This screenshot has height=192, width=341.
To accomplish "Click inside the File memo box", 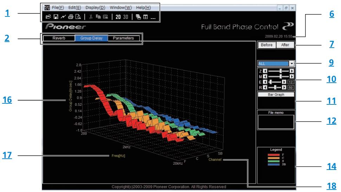I will coord(276,122).
